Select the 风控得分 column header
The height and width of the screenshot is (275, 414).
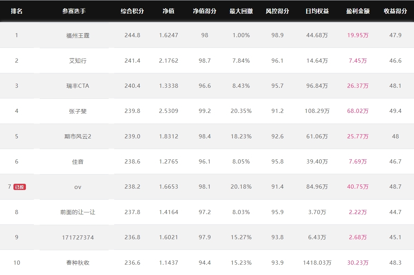(x=277, y=11)
